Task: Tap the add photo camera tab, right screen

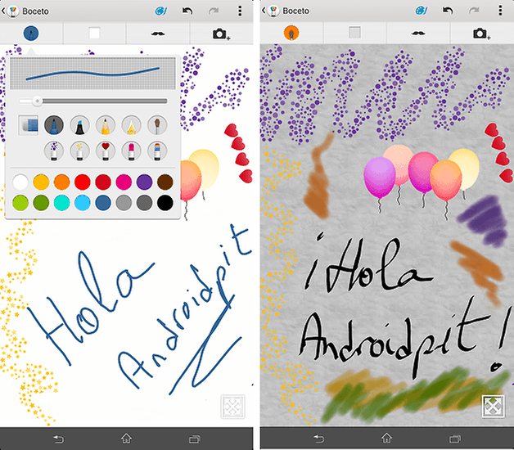Action: pyautogui.click(x=481, y=33)
